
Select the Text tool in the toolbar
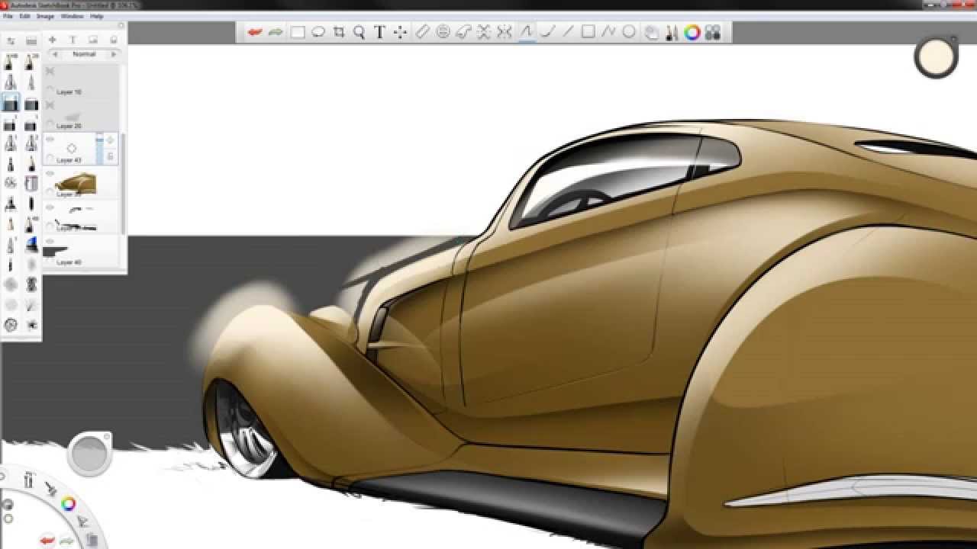point(377,31)
